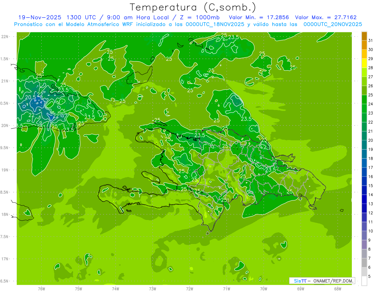The image size is (379, 293).
Task: Click the "72W" longitude axis label
Action: (x=190, y=289)
